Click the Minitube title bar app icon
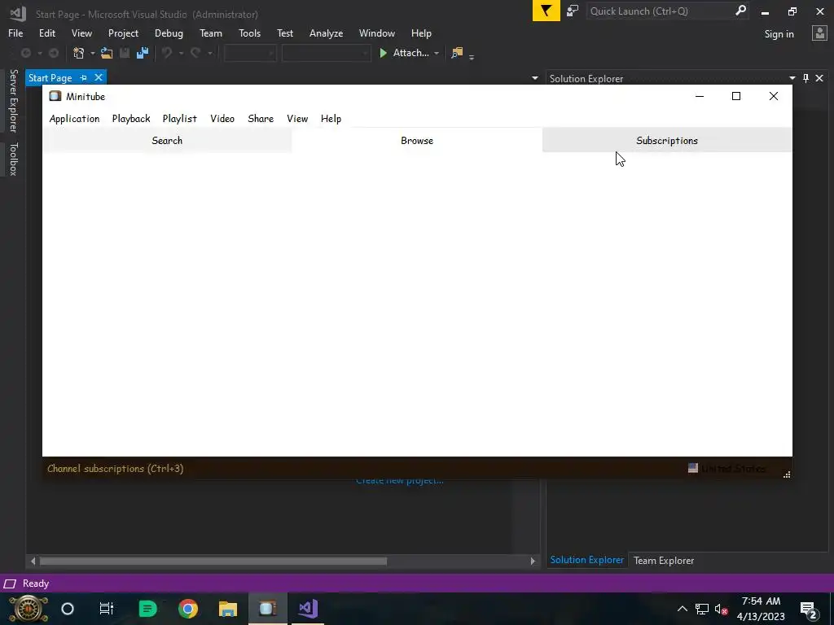 point(55,96)
